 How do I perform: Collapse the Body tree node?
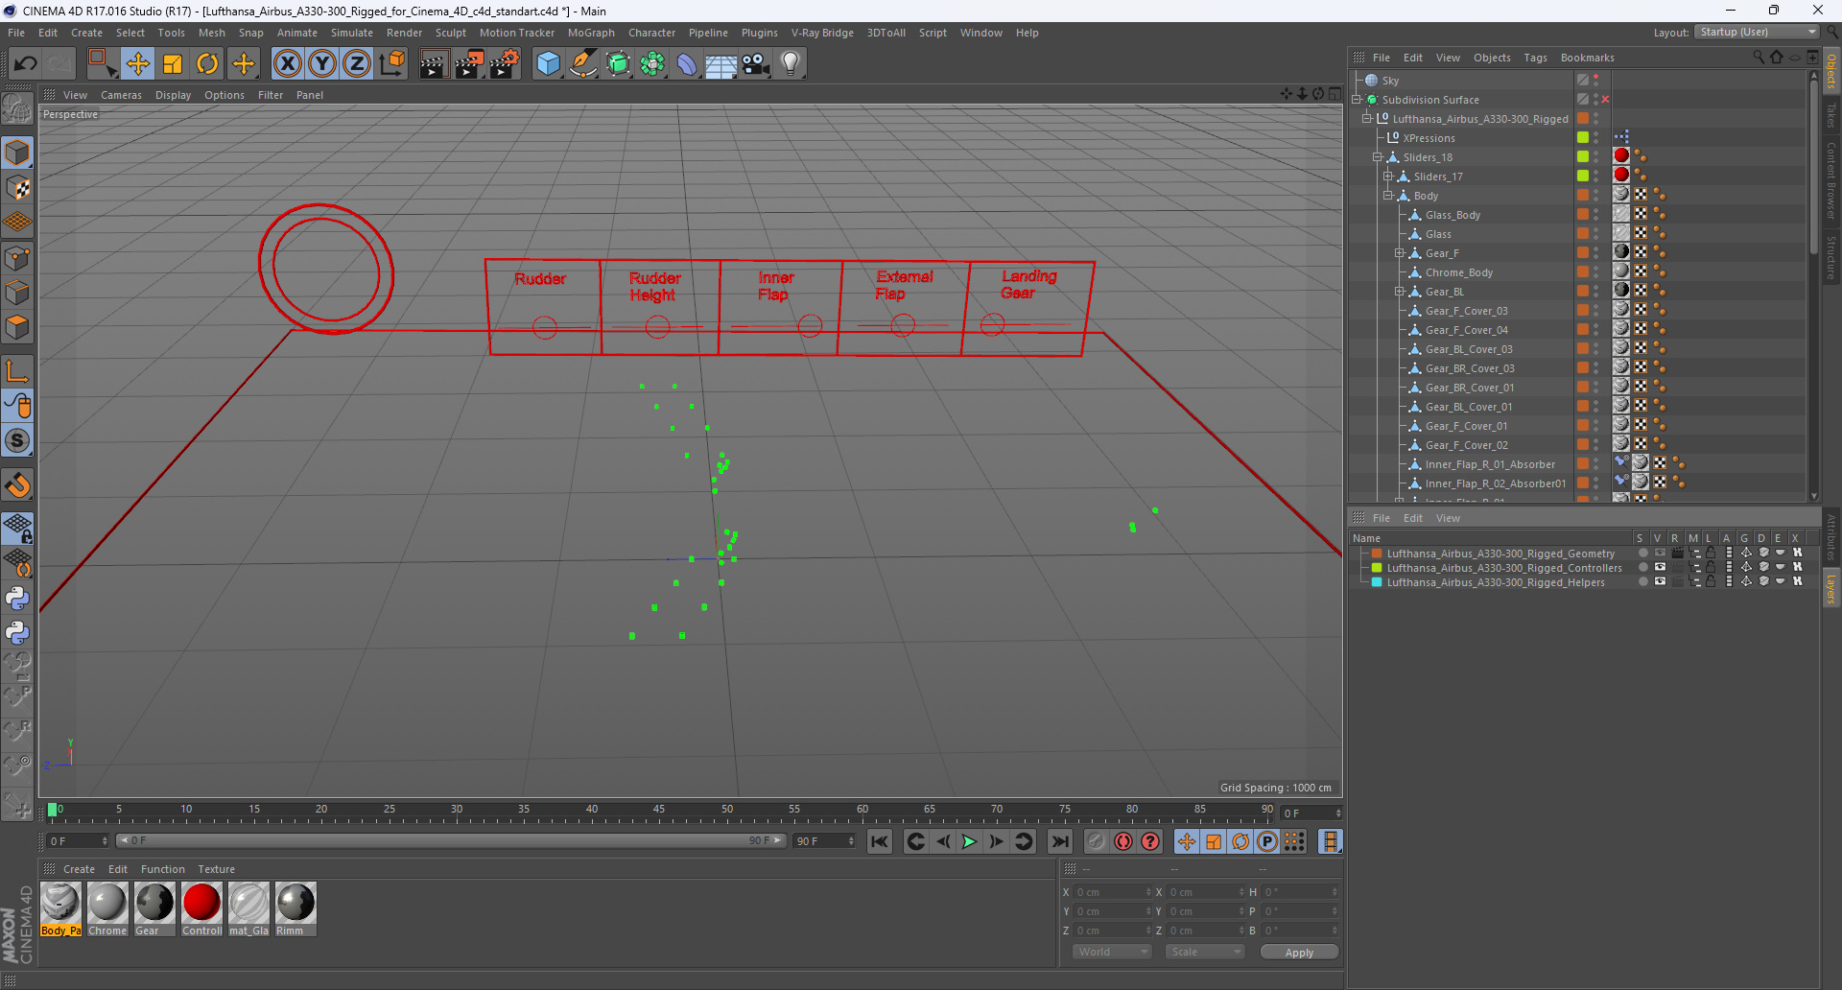coord(1388,196)
